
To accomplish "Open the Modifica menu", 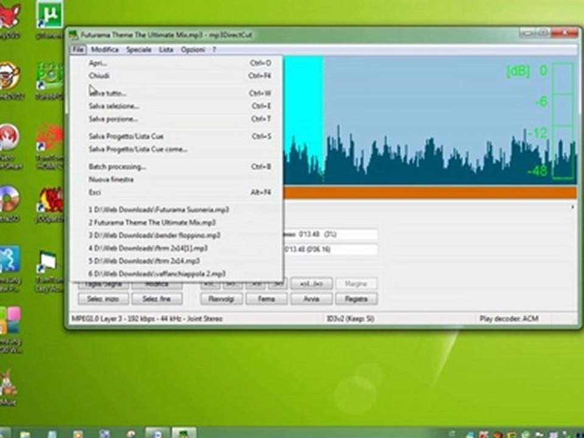I will click(x=105, y=49).
